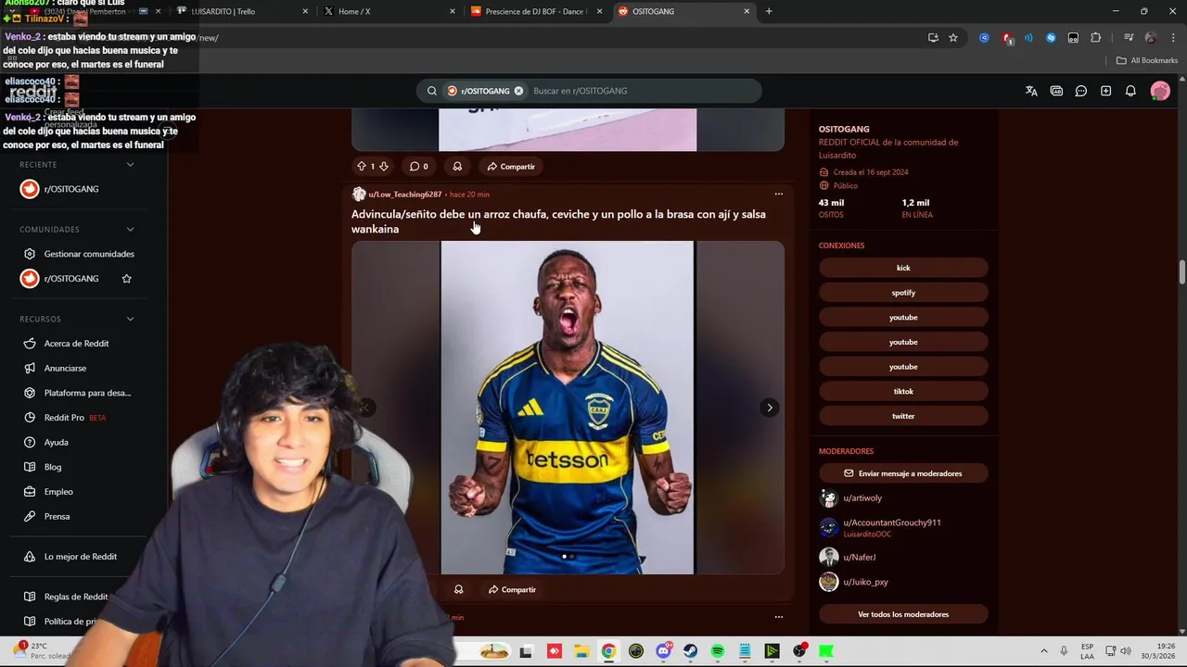Open comments on the first post
This screenshot has height=667, width=1187.
point(418,167)
